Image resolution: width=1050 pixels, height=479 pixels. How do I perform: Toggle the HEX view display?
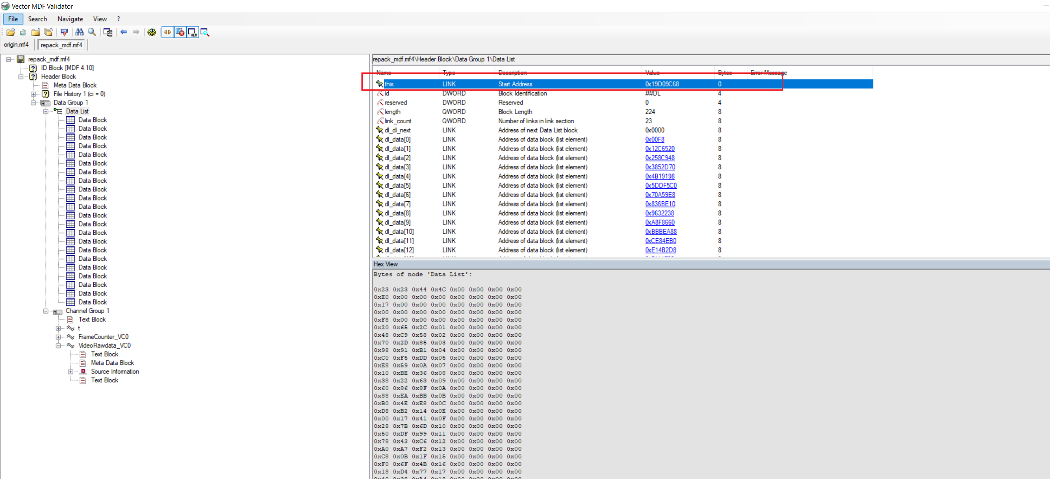point(193,32)
